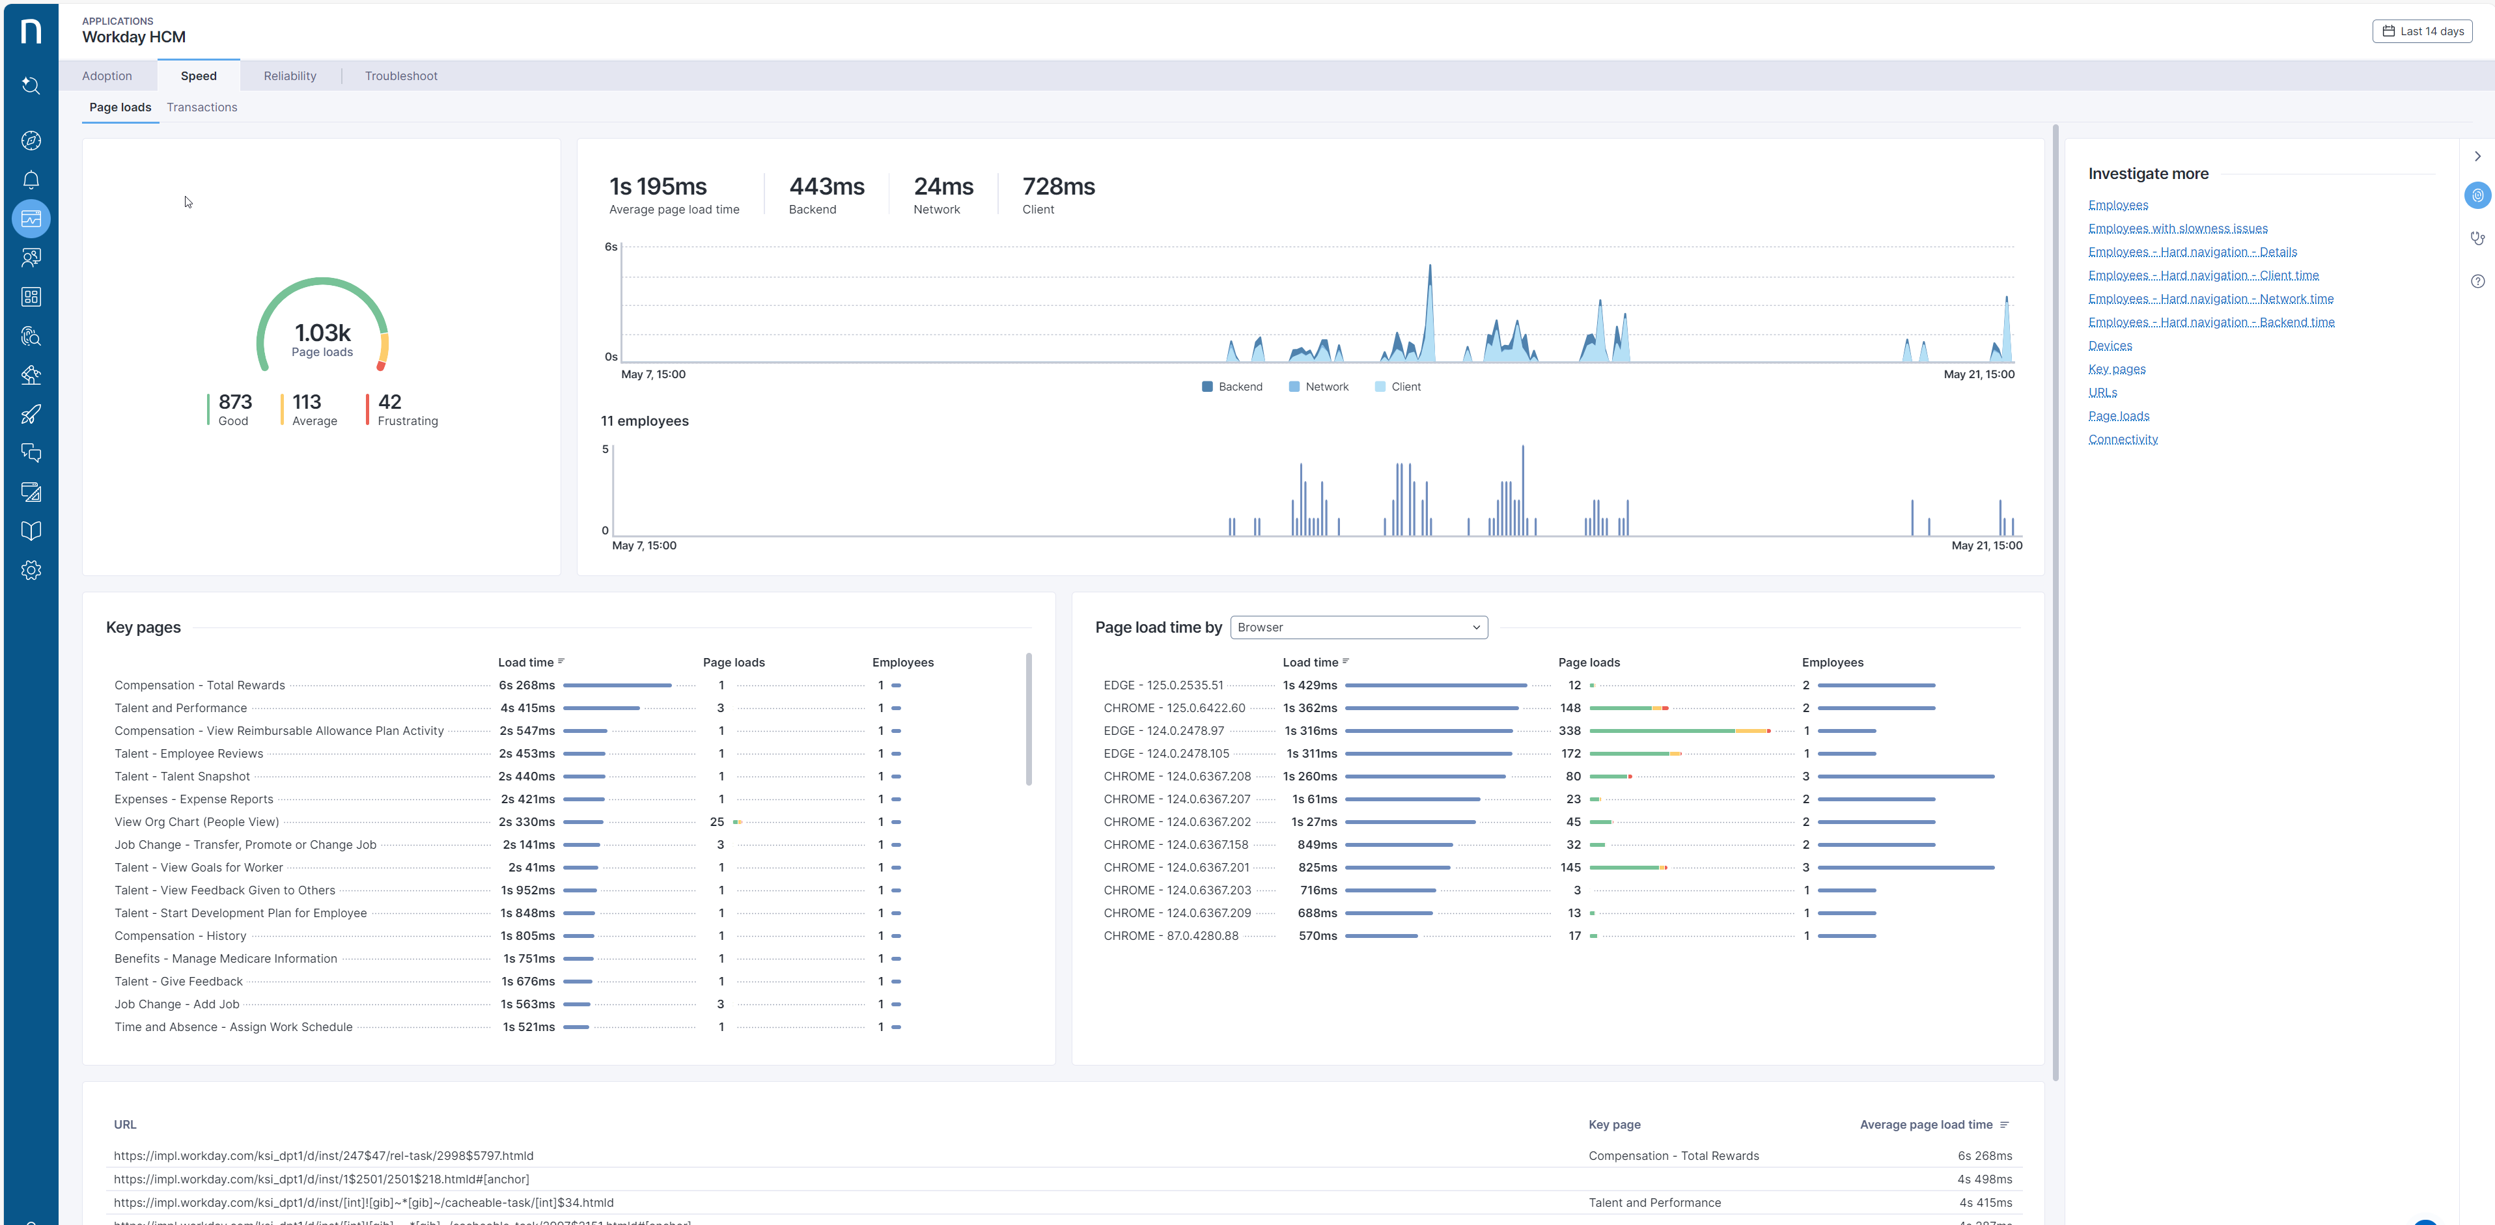Open the fingerprint magnifier diagnostics icon
This screenshot has width=2495, height=1225.
click(31, 336)
